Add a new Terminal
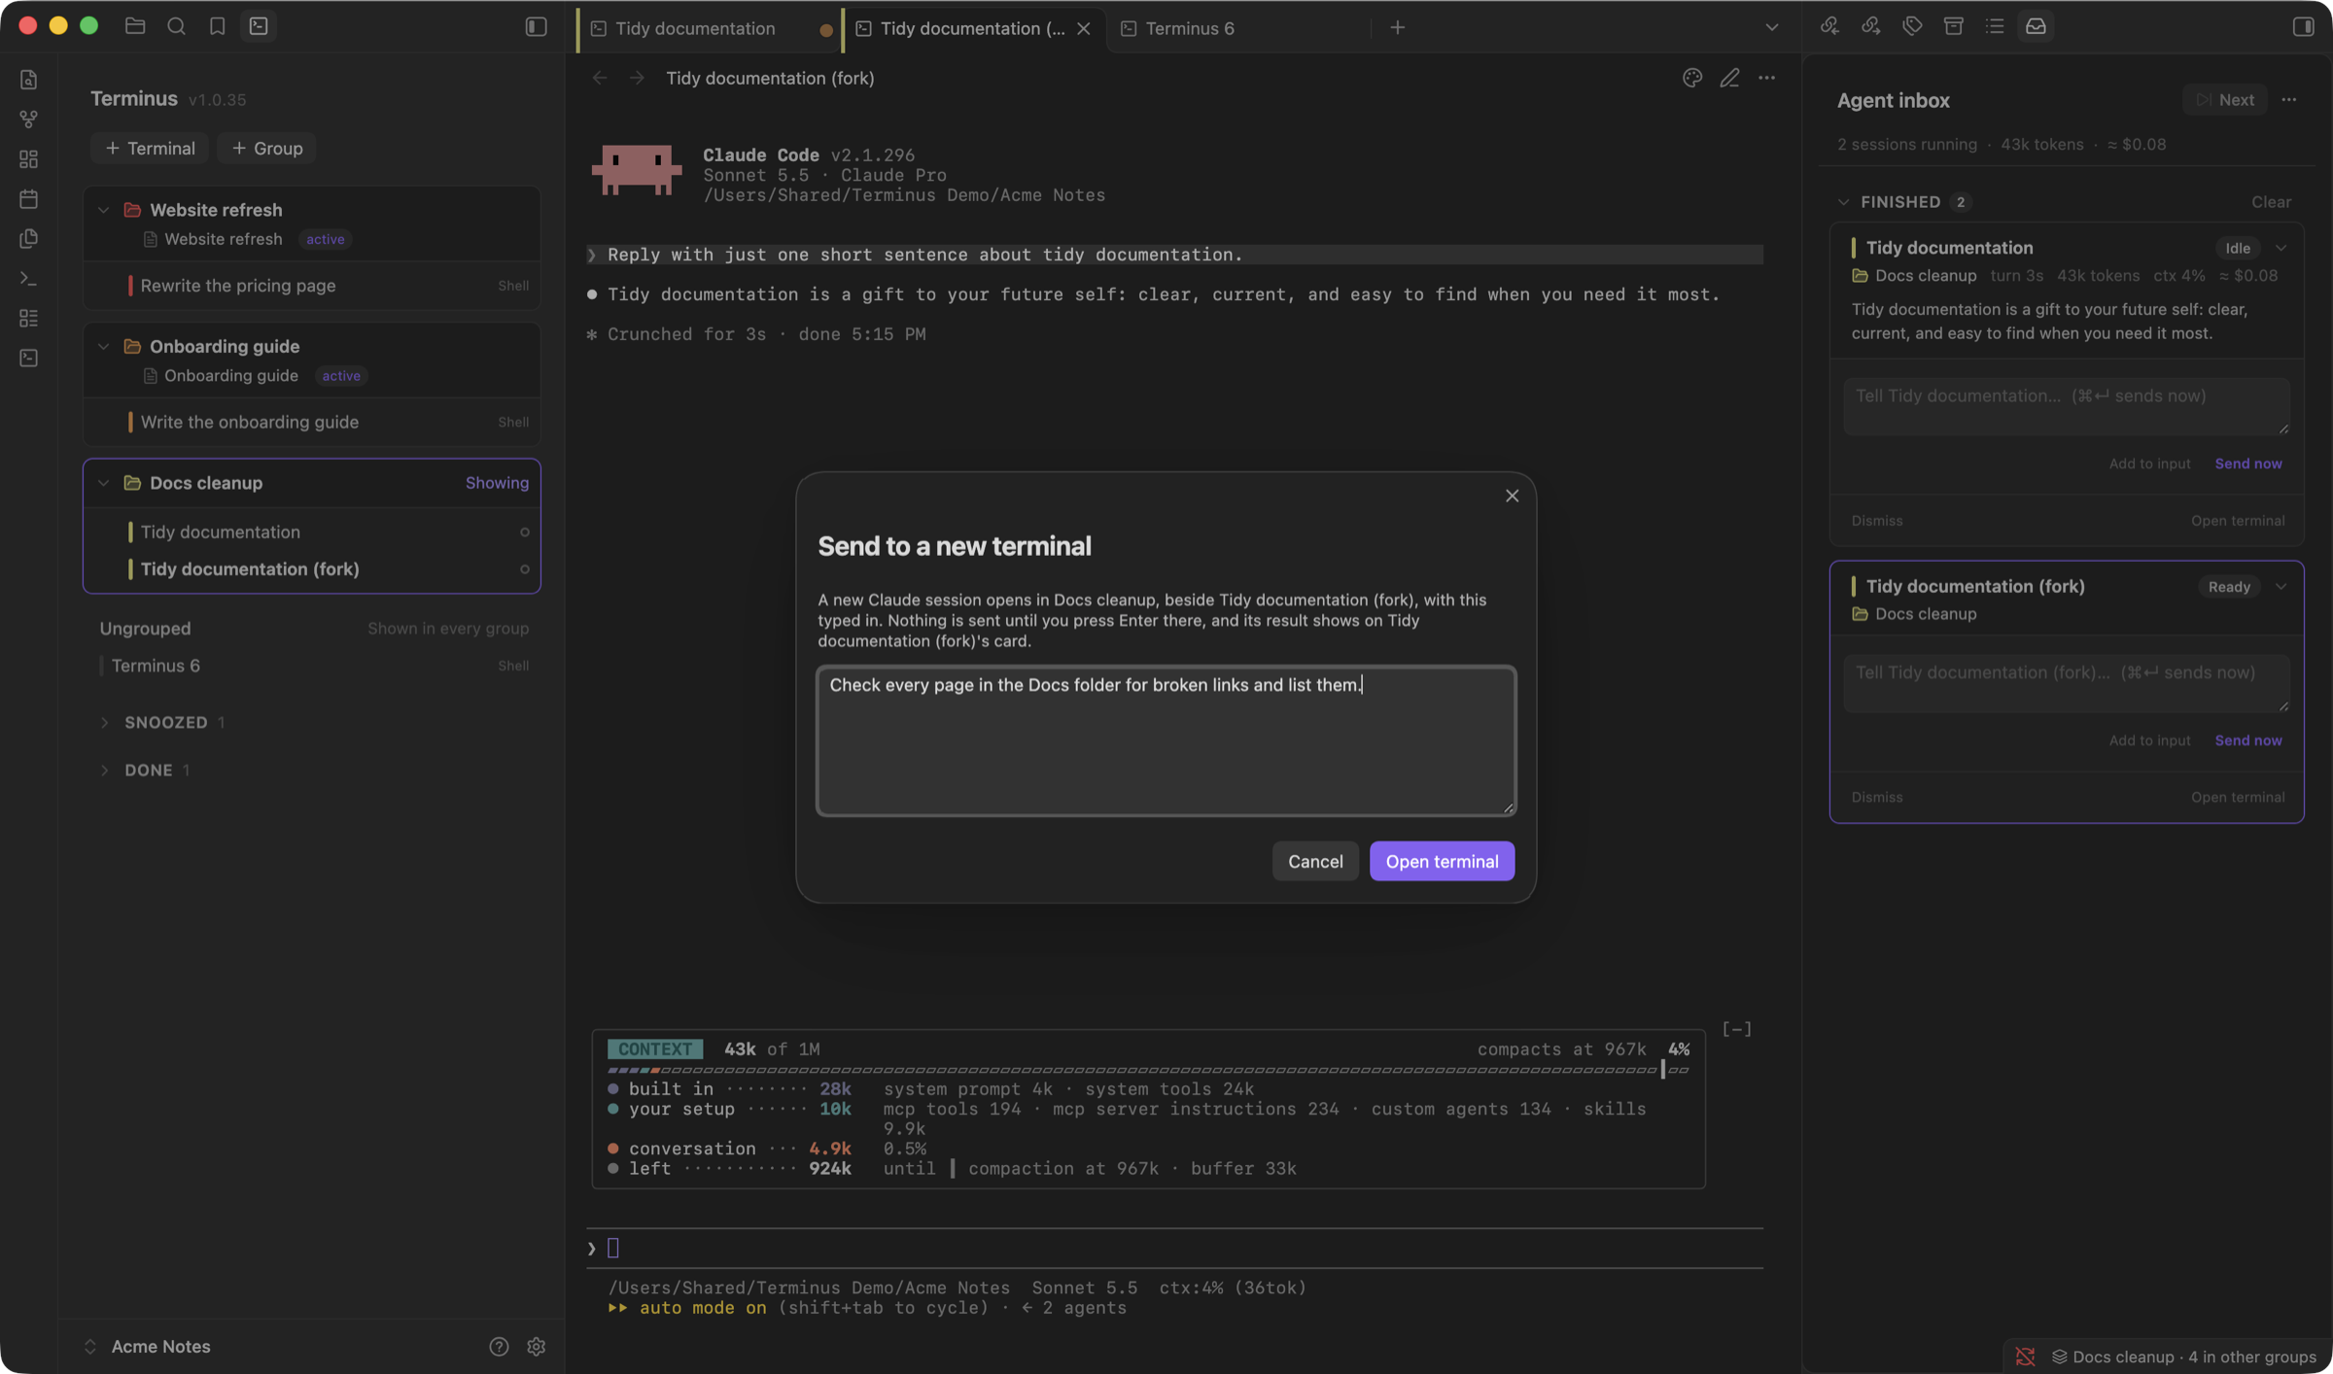Viewport: 2333px width, 1374px height. (x=150, y=148)
